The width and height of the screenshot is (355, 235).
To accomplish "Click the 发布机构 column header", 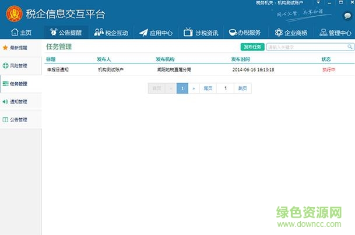I will point(165,59).
